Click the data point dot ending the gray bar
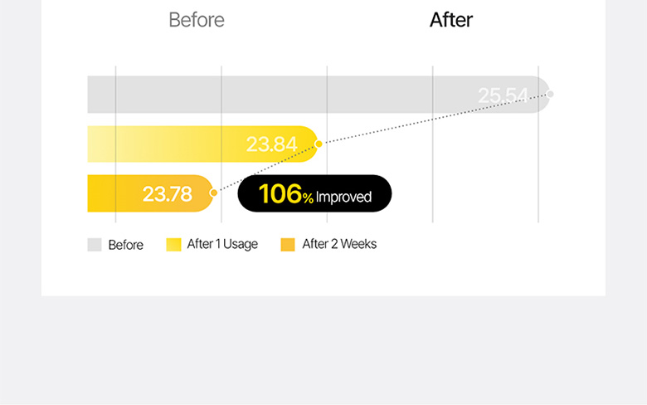The width and height of the screenshot is (647, 405). tap(550, 94)
